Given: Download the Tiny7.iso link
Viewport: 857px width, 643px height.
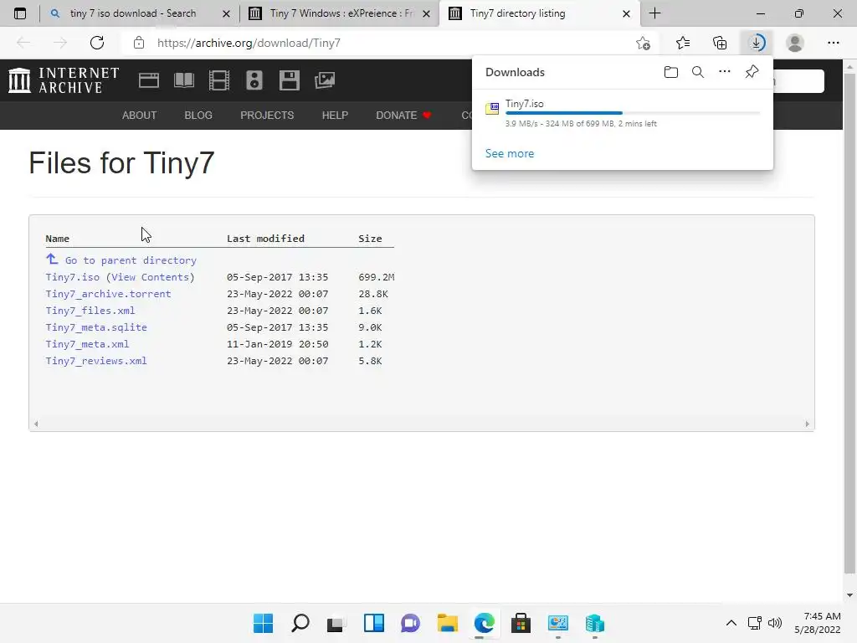Looking at the screenshot, I should point(73,277).
